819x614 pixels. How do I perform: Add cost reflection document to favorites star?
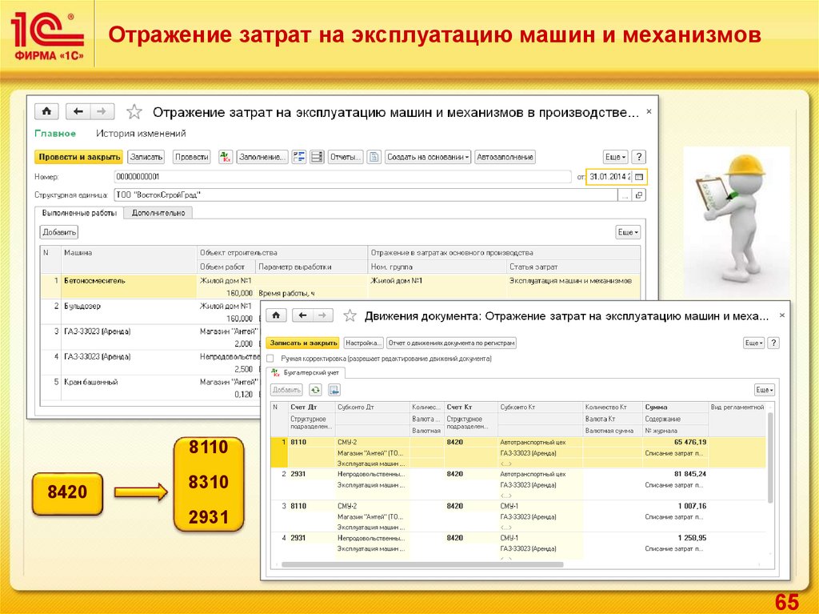pyautogui.click(x=134, y=112)
